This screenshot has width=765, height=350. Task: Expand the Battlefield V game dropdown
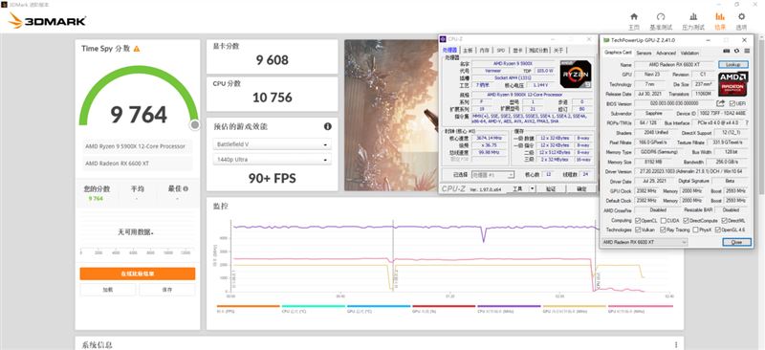pos(273,145)
